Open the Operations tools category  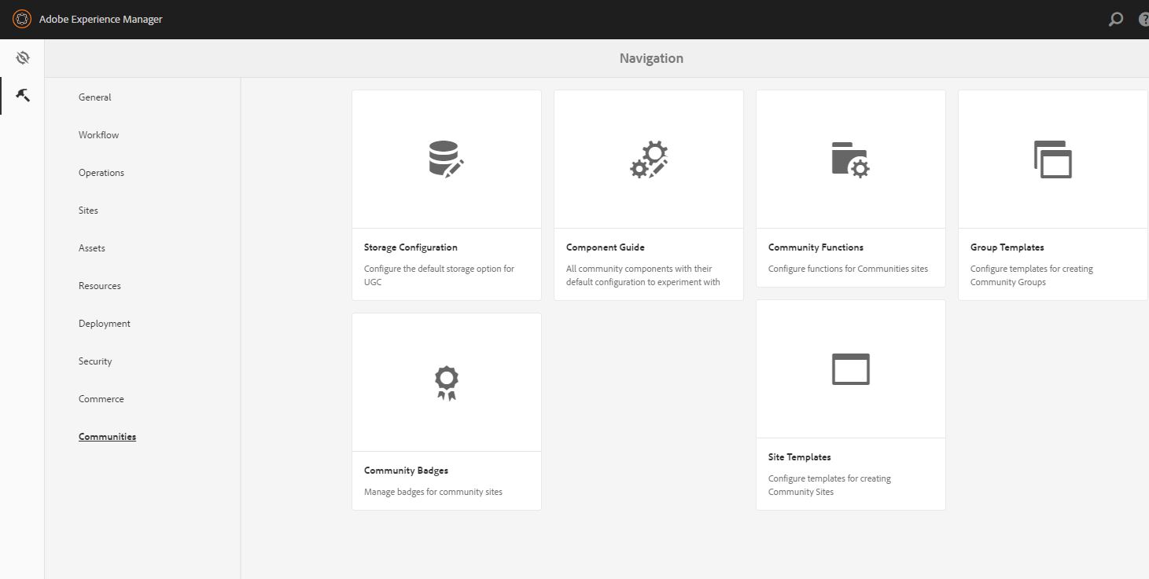[x=101, y=173]
